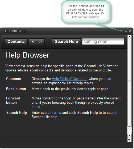
Task: Click the 'HELP BROWSER' window title
Action: 15,31
